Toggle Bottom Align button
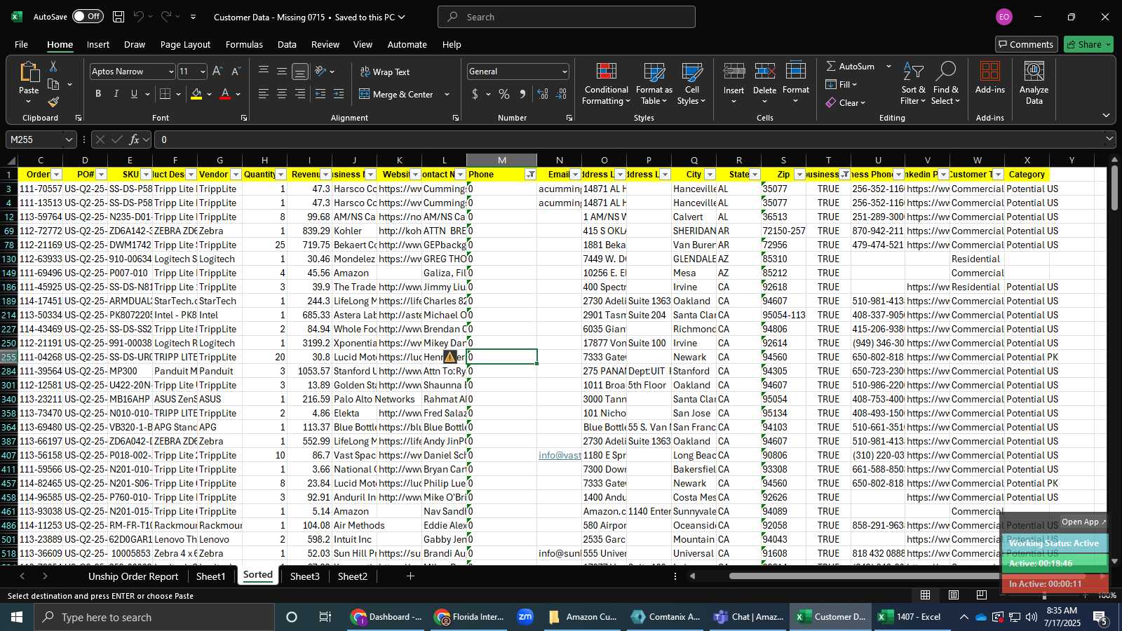Screen dimensions: 1122x631 (x=300, y=72)
